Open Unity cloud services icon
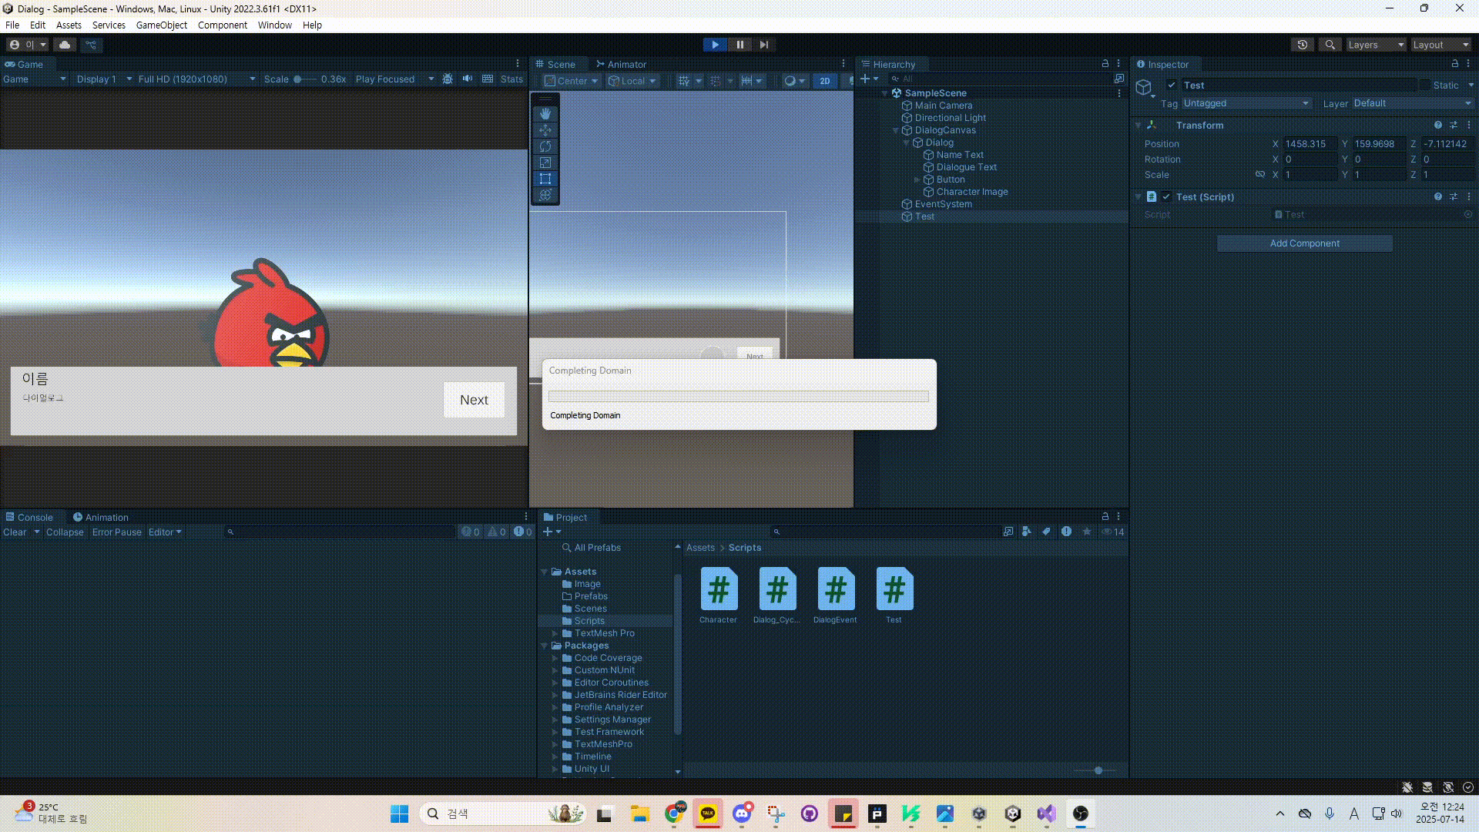 (x=65, y=45)
